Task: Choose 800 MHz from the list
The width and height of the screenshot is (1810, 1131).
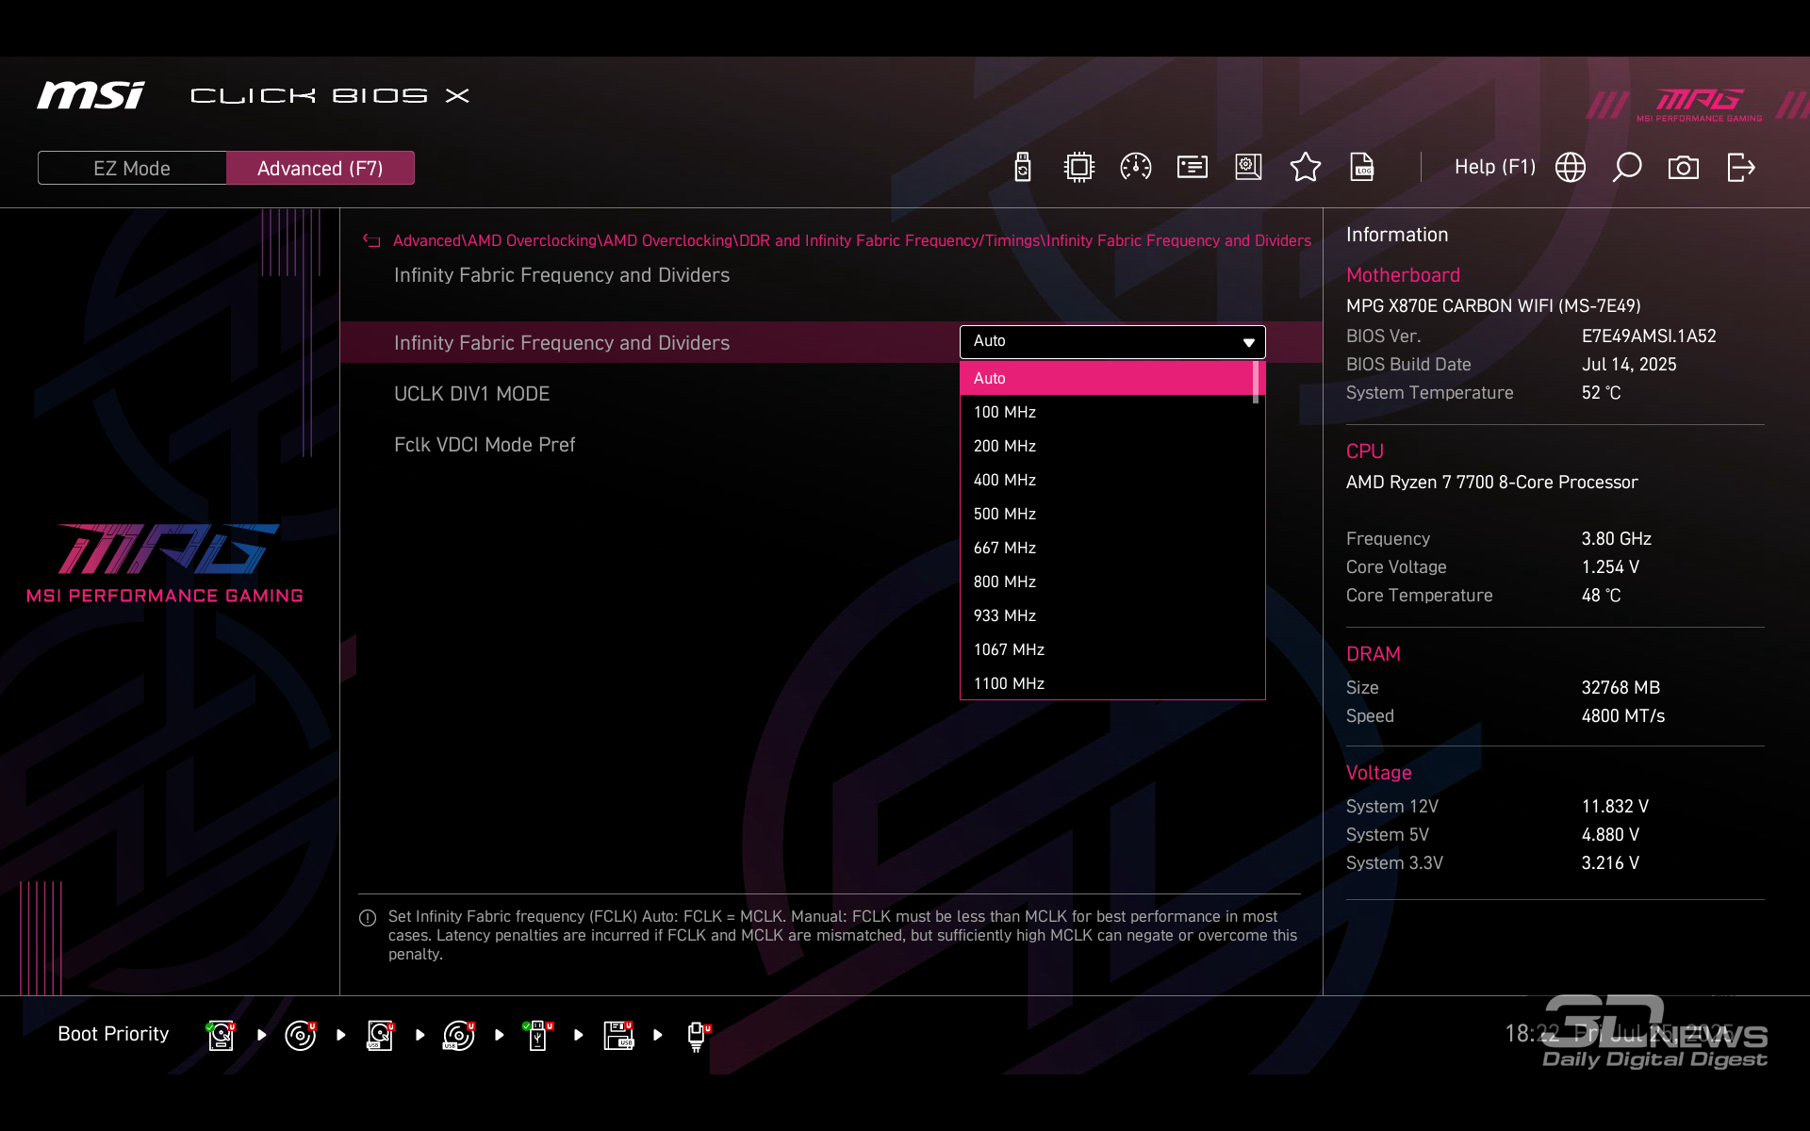Action: (1107, 582)
